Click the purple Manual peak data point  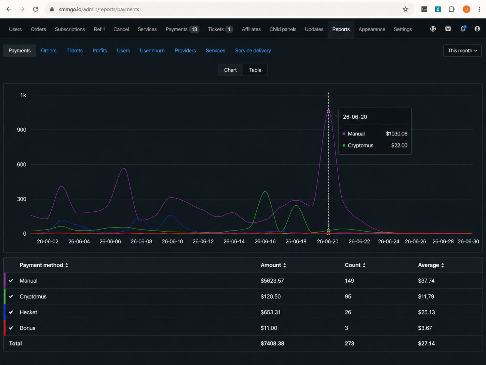(329, 111)
